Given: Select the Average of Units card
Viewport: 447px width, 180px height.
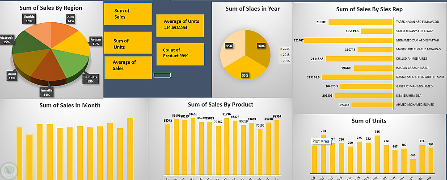Looking at the screenshot, I should pos(180,24).
